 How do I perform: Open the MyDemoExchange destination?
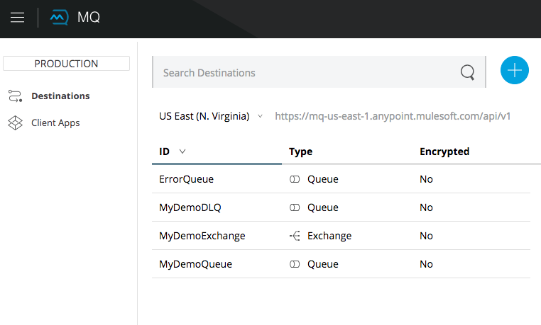202,236
